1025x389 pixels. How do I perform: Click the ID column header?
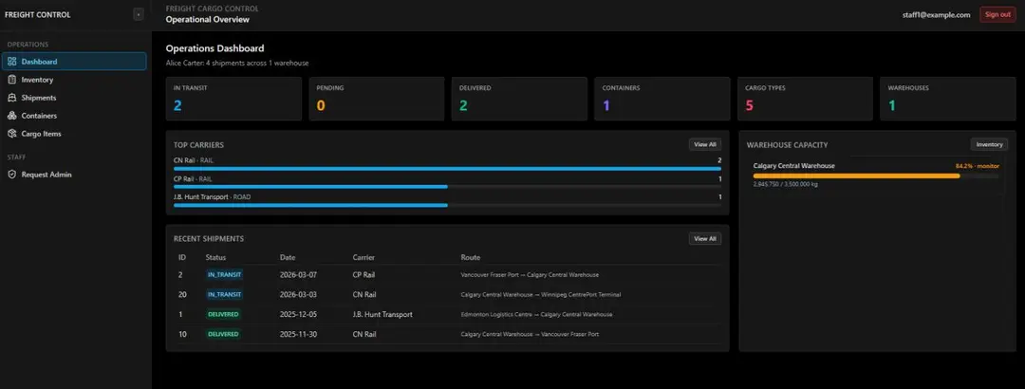[181, 257]
